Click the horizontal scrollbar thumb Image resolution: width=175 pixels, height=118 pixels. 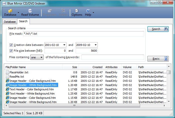(x=74, y=106)
